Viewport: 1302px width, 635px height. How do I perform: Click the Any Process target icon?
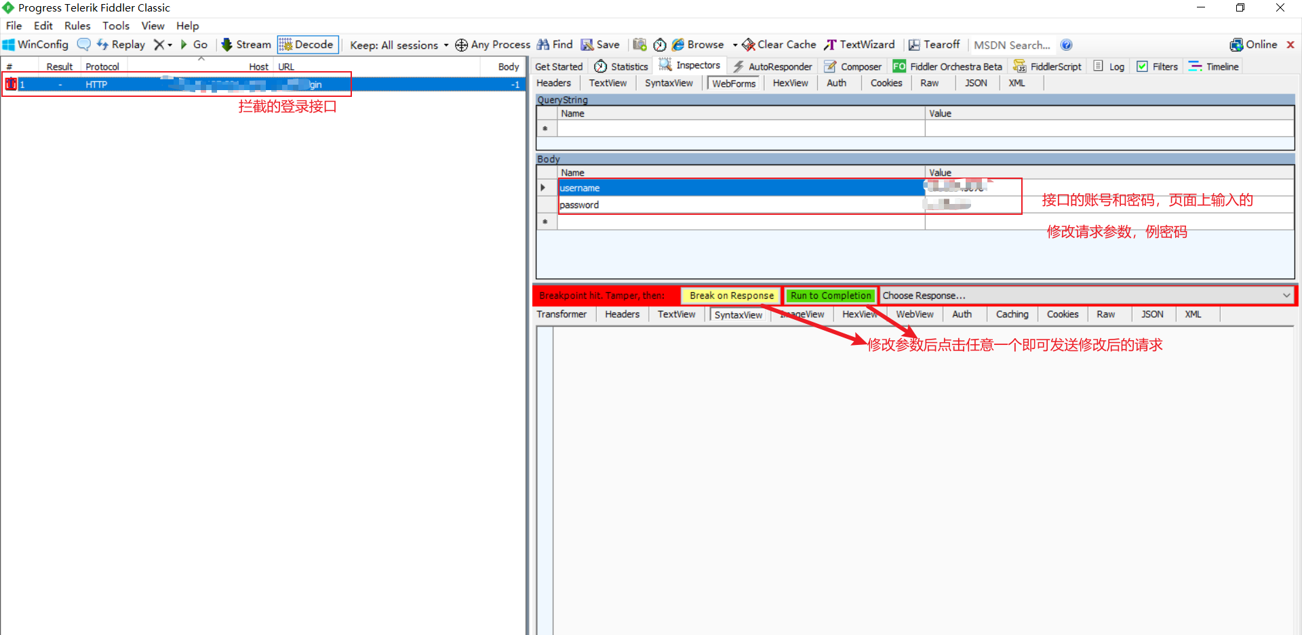pos(461,45)
